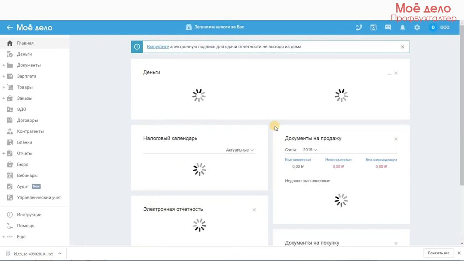Open the phone call icon in header
Screen dimensions: 464x261
point(359,27)
